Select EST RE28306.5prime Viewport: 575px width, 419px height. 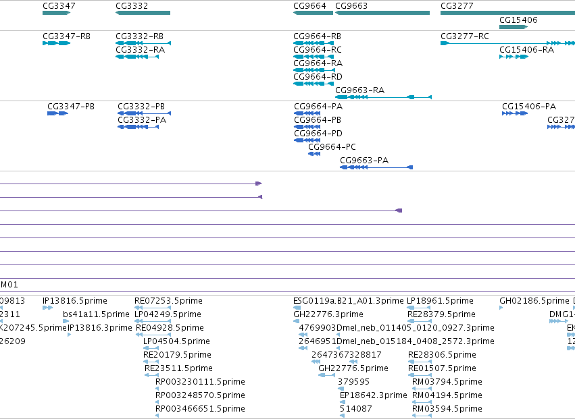pyautogui.click(x=420, y=362)
